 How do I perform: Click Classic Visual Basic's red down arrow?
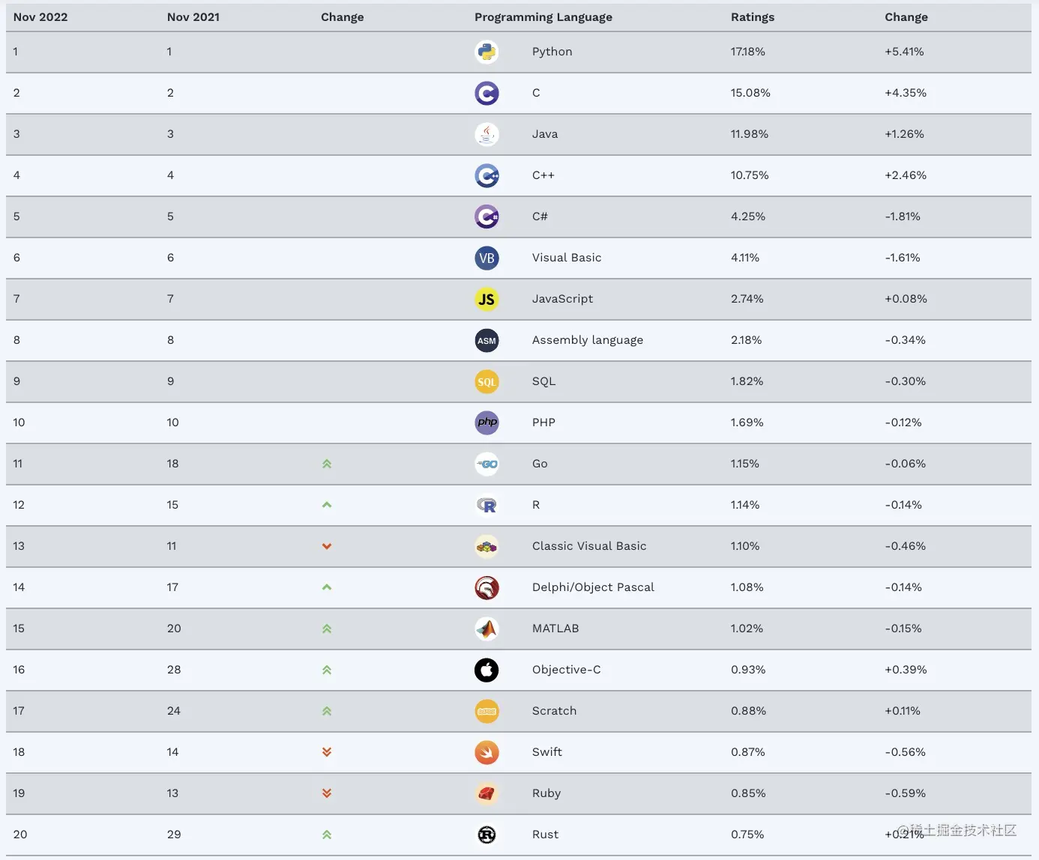pos(327,546)
